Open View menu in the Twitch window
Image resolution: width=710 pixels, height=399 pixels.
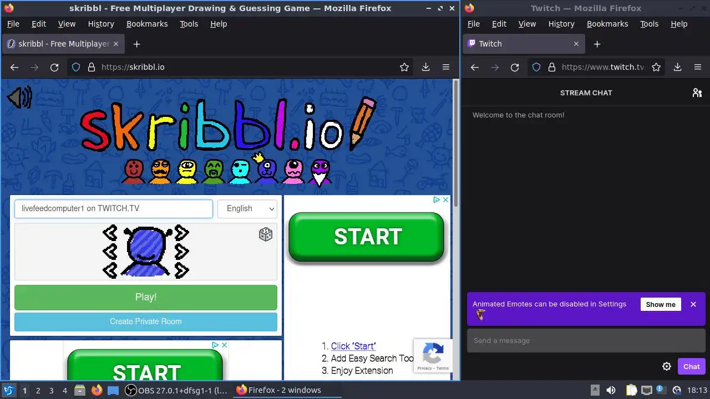click(x=527, y=24)
